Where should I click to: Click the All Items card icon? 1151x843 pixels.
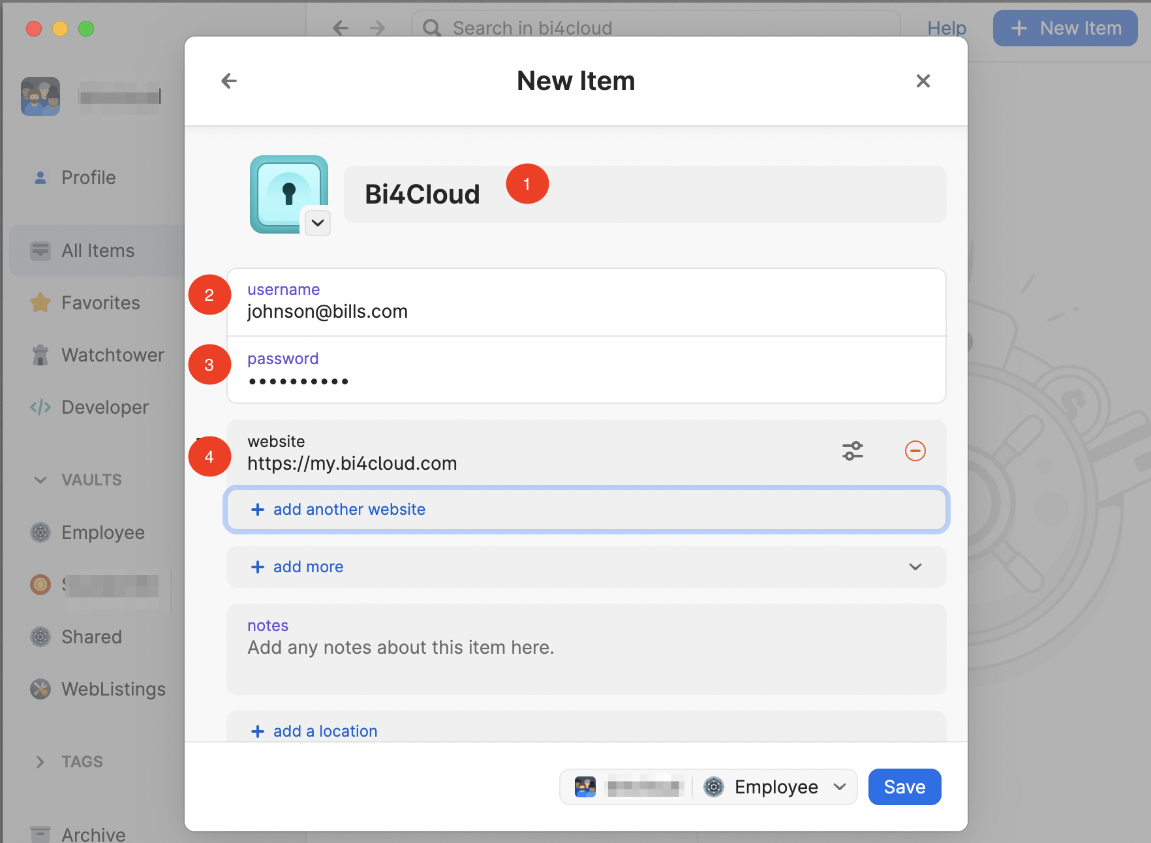tap(40, 251)
